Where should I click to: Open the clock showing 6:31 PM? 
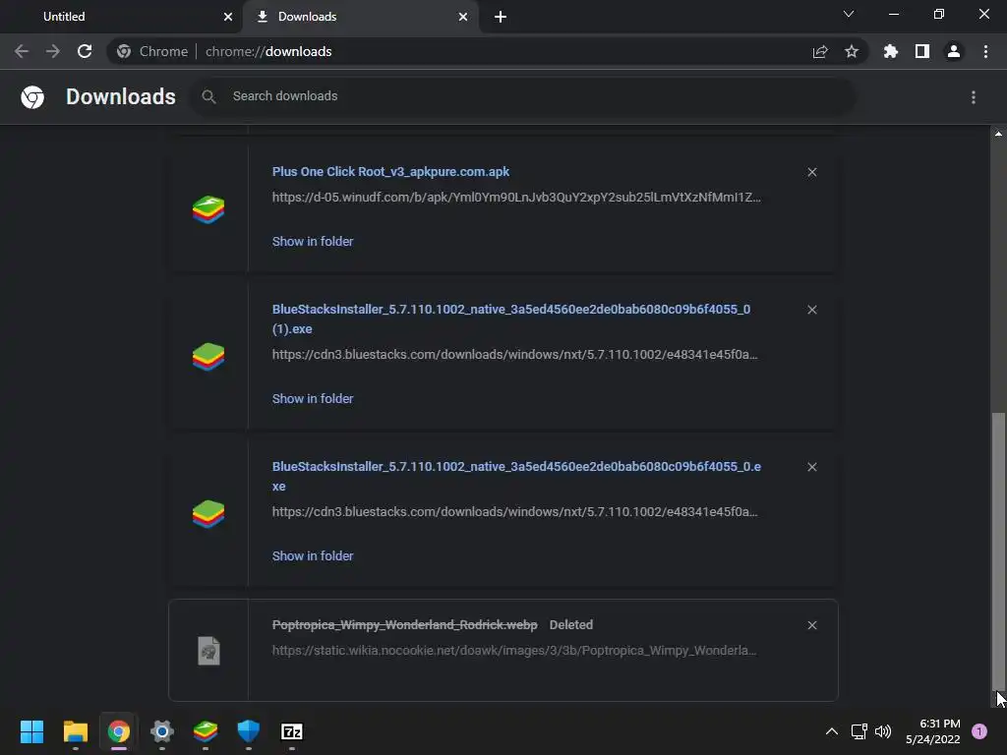click(x=932, y=731)
